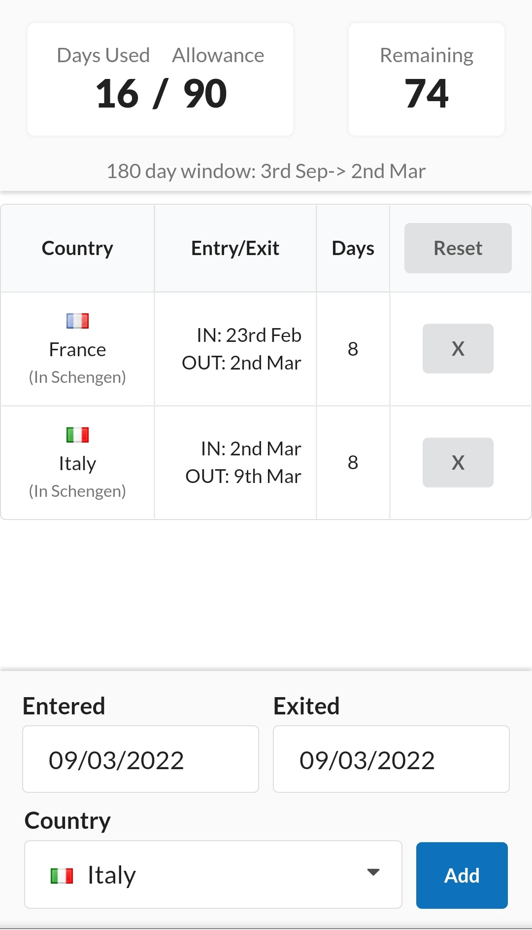The image size is (532, 930).
Task: Click the Days Used counter card
Action: [x=160, y=79]
